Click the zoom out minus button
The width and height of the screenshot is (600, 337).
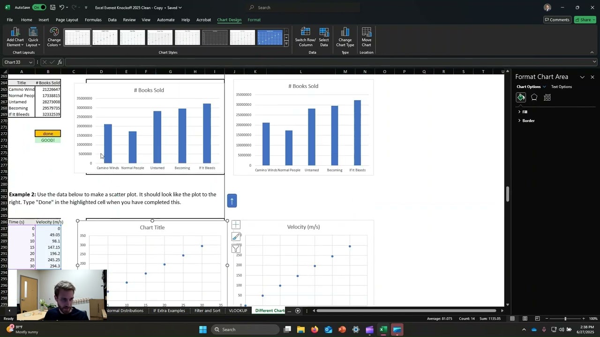547,319
